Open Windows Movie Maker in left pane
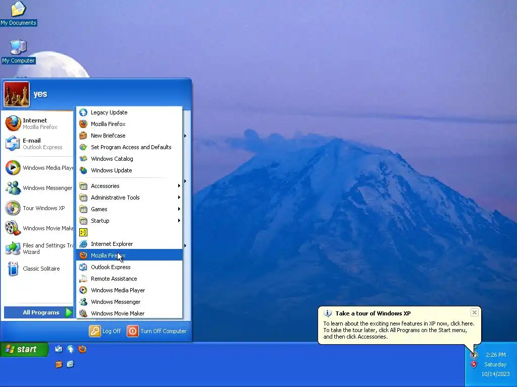517x387 pixels. tap(38, 228)
